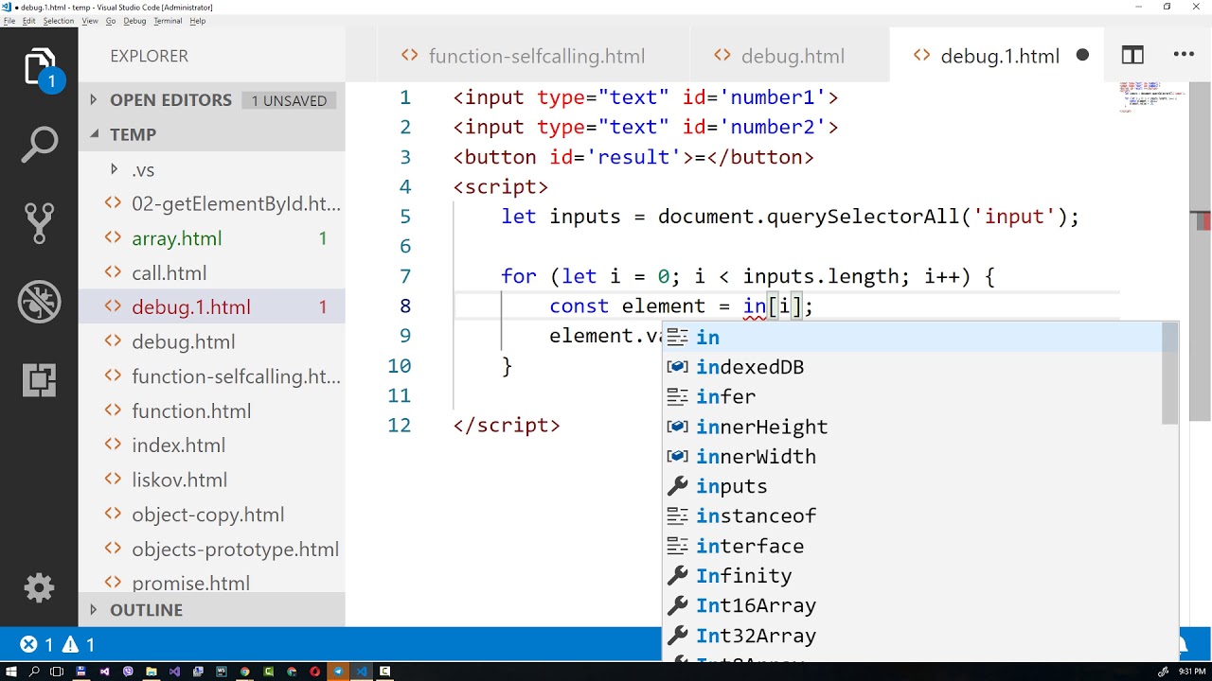Open object-copy.html in the explorer

212,515
